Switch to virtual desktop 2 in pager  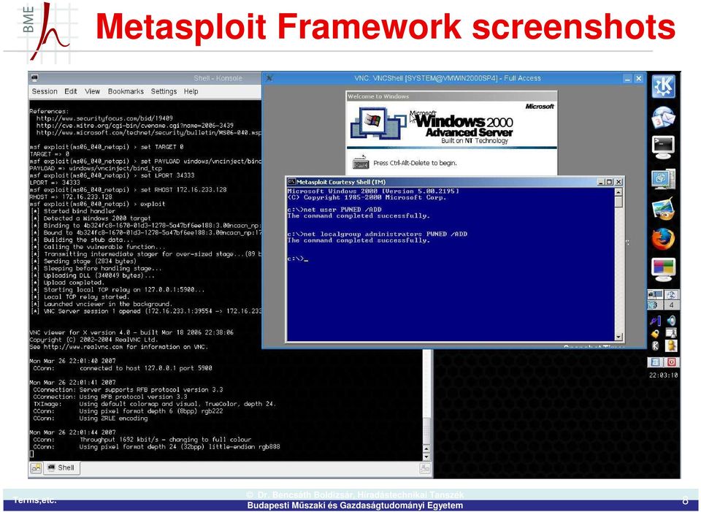tap(672, 294)
